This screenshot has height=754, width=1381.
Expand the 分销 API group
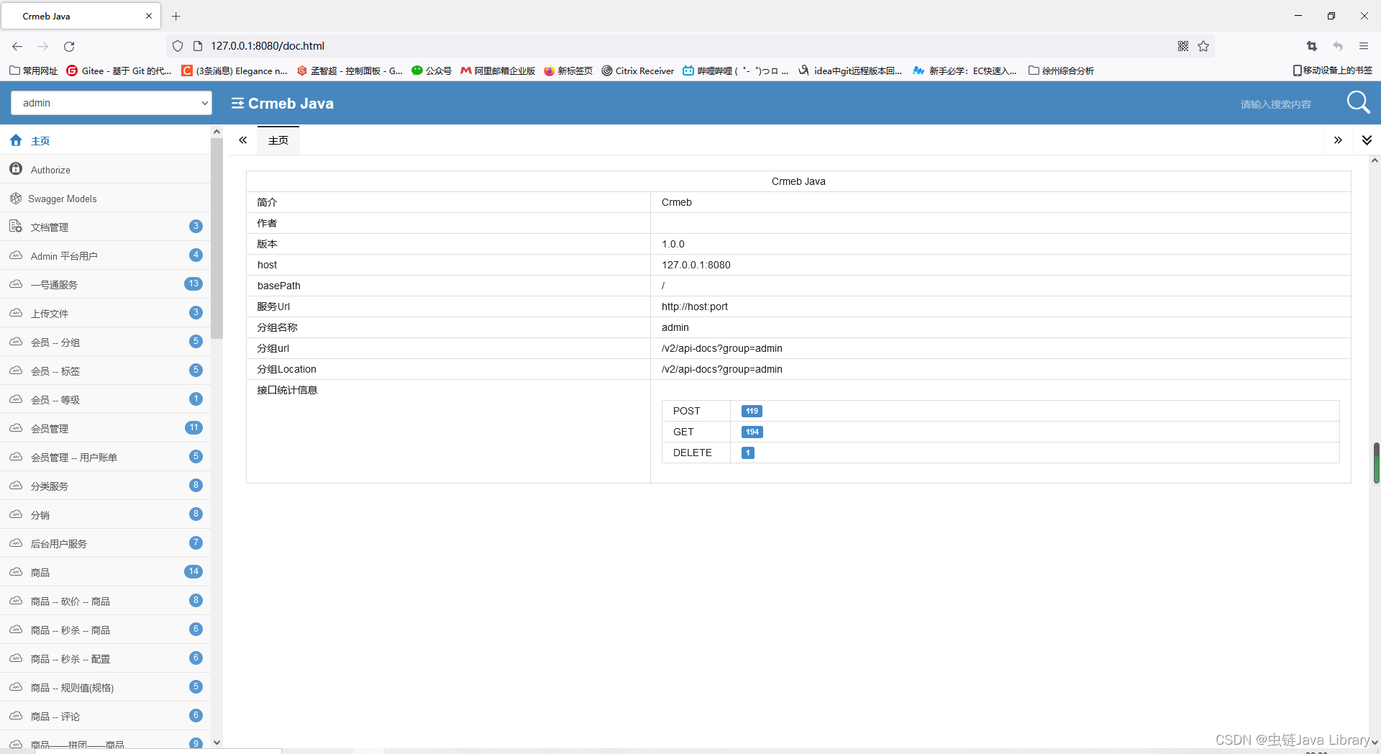[105, 514]
